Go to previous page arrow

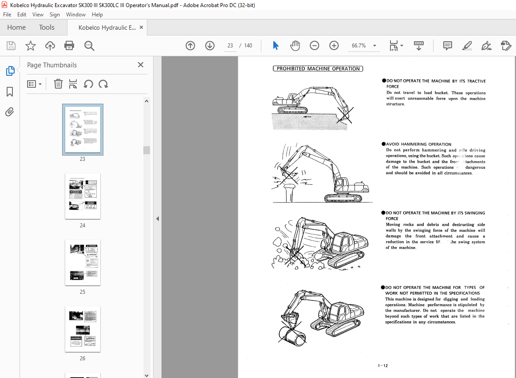click(190, 46)
